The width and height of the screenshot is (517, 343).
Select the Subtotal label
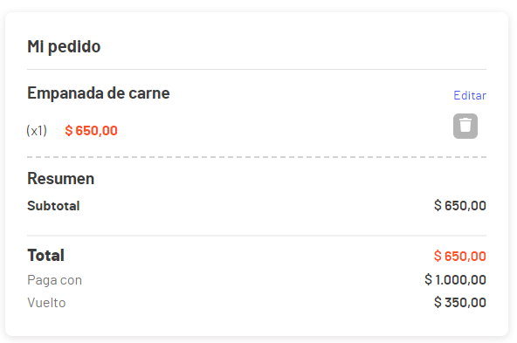[x=53, y=206]
